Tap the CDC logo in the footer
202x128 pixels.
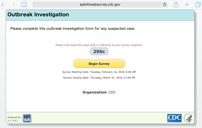(x=175, y=118)
